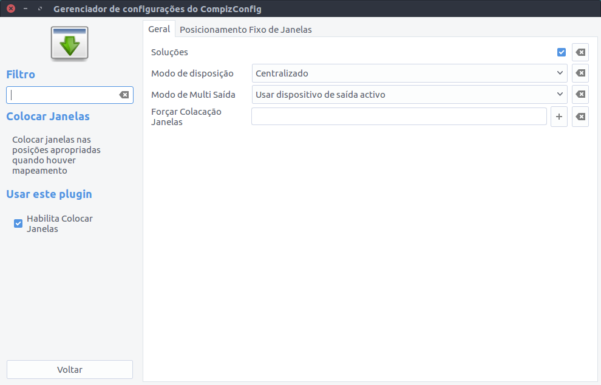The width and height of the screenshot is (601, 385).
Task: Minimize the CompizConfig window
Action: click(x=25, y=9)
